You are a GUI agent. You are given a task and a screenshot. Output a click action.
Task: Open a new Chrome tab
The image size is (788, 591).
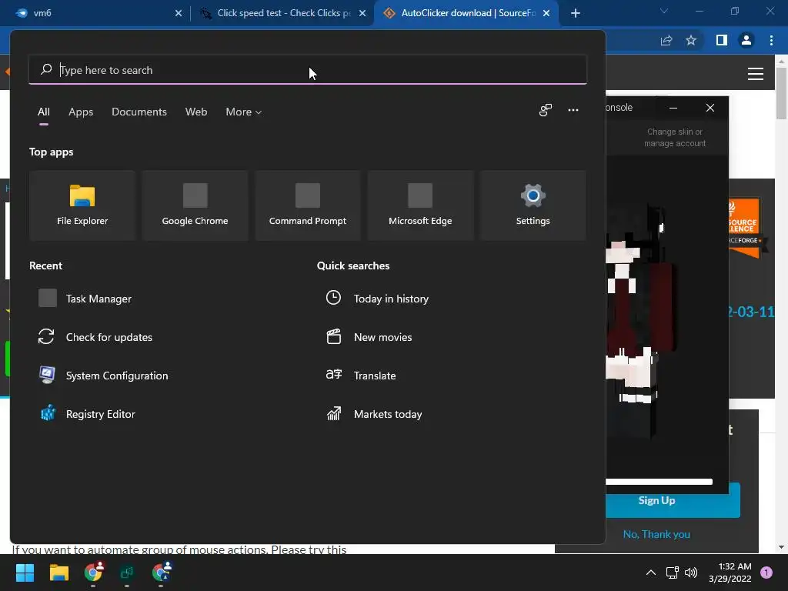[576, 13]
